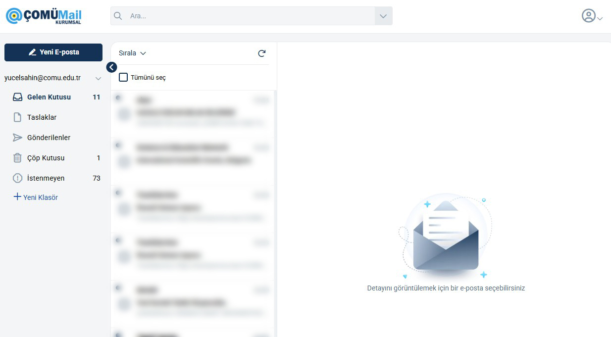
Task: Click the Taslaklar document icon
Action: tap(17, 117)
